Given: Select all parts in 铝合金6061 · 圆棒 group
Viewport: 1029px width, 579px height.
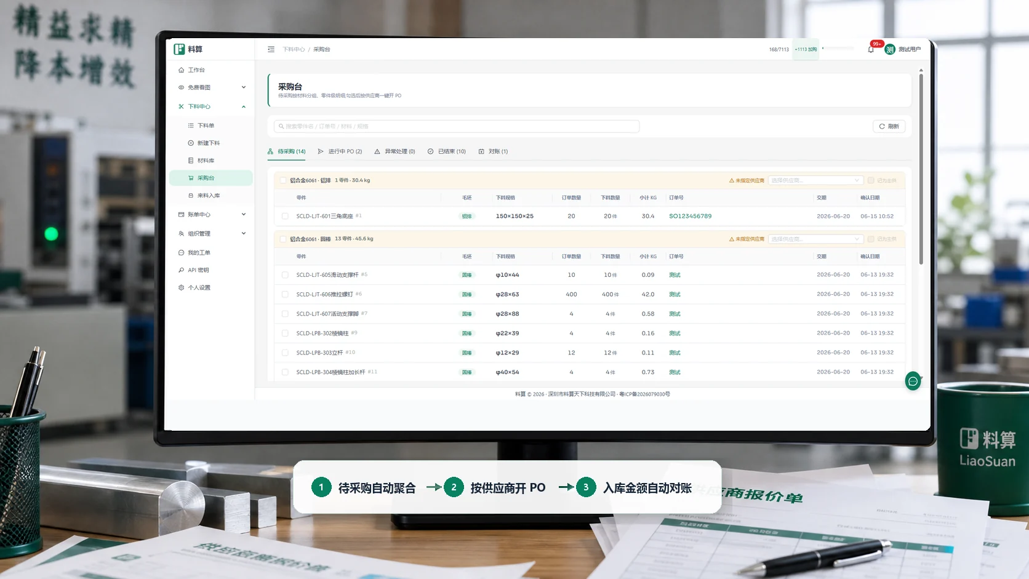Looking at the screenshot, I should [x=283, y=239].
